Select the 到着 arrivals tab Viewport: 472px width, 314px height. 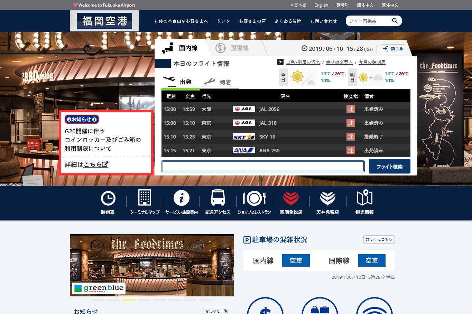220,82
